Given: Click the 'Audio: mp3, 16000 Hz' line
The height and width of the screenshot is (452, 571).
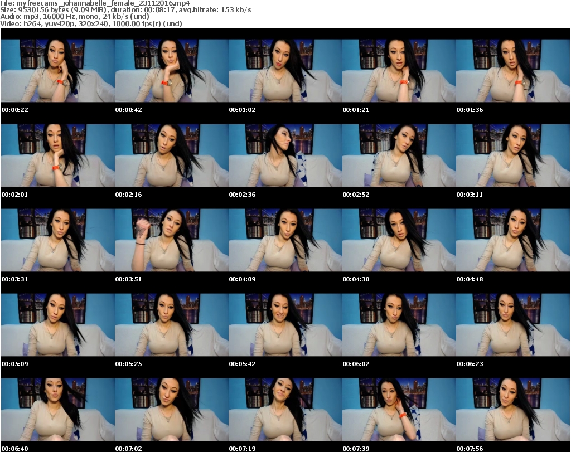Looking at the screenshot, I should tap(75, 17).
